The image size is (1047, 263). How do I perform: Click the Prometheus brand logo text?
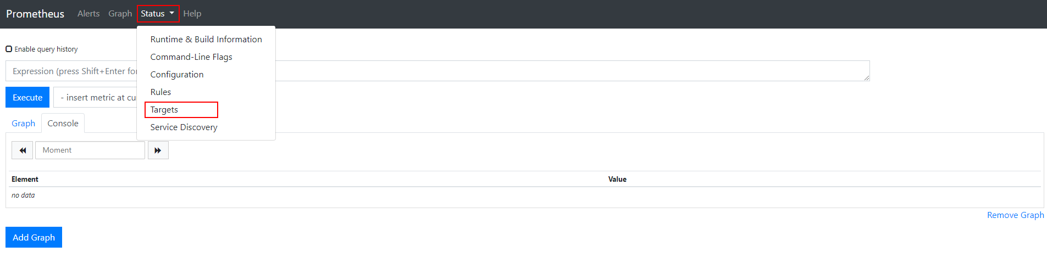click(35, 14)
